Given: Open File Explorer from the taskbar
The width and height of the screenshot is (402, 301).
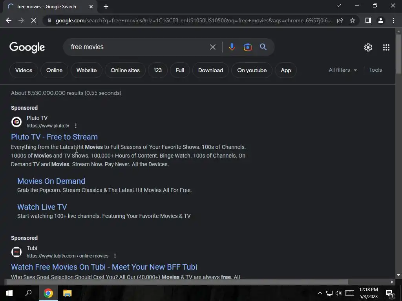Looking at the screenshot, I should pos(67,293).
